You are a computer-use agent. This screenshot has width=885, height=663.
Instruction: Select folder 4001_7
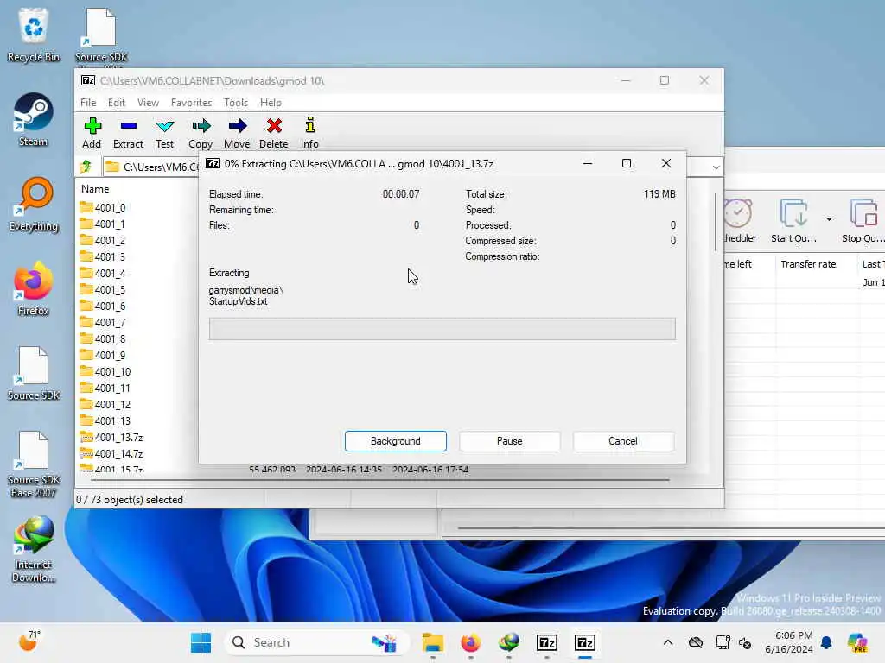pyautogui.click(x=103, y=322)
